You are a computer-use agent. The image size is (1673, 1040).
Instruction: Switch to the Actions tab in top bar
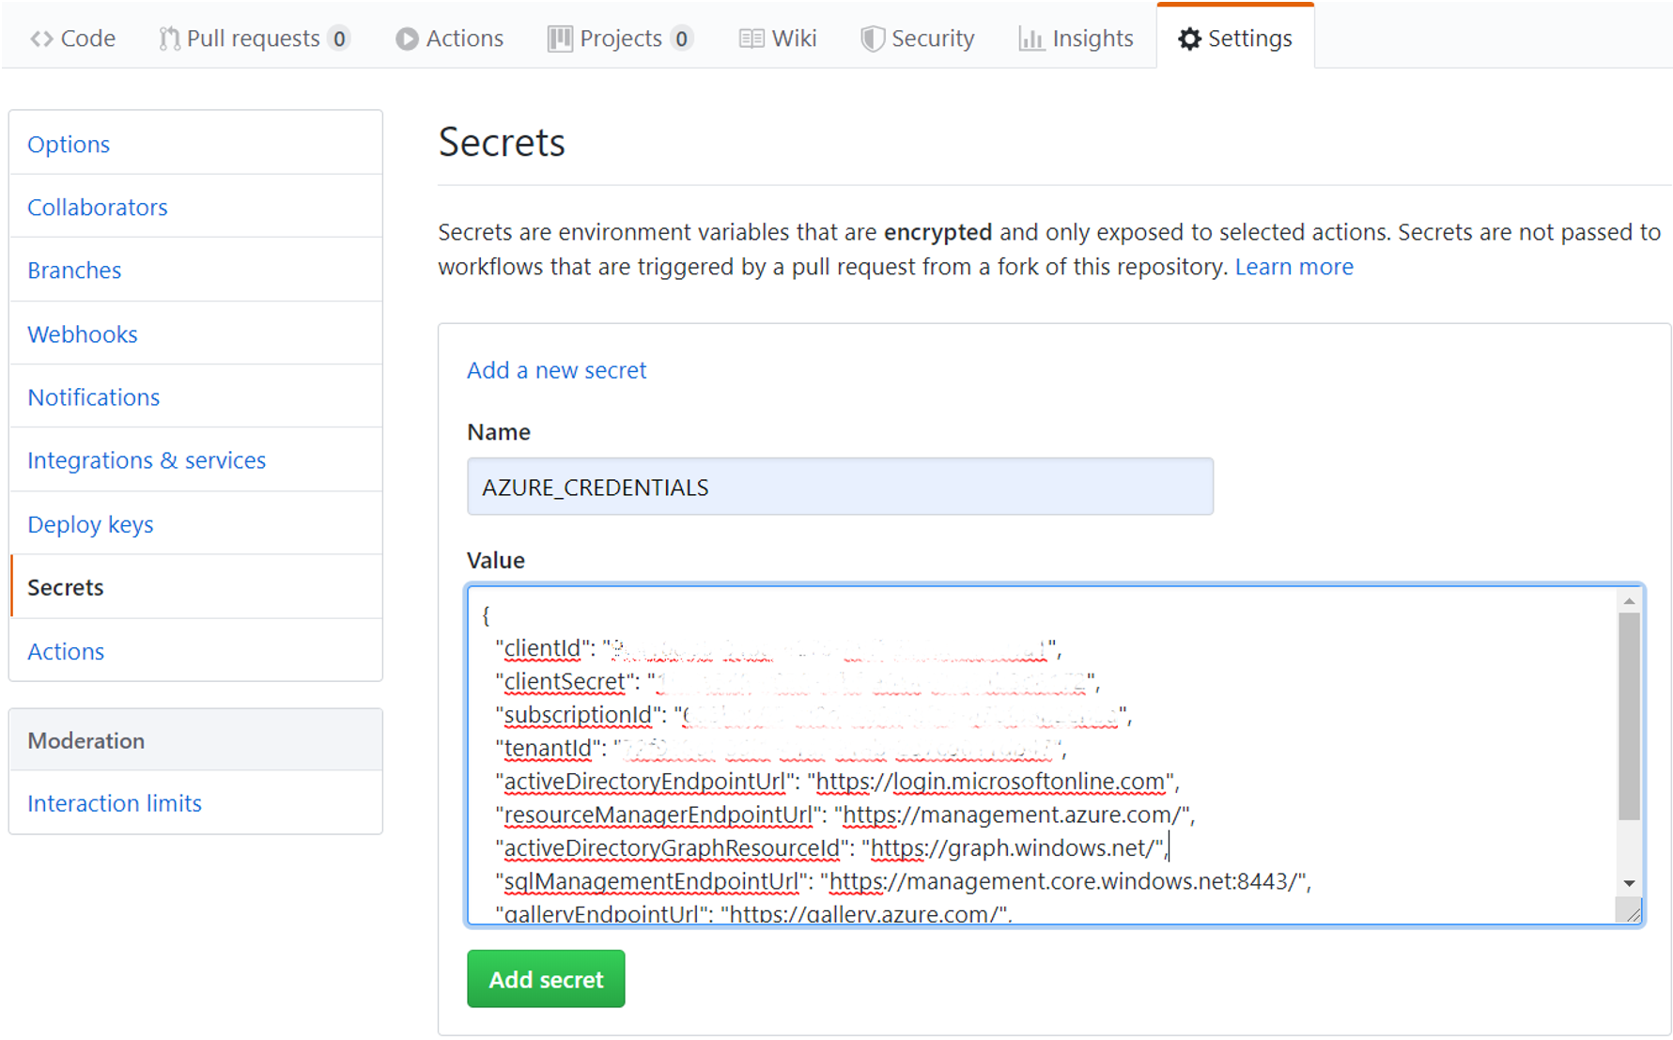tap(450, 39)
